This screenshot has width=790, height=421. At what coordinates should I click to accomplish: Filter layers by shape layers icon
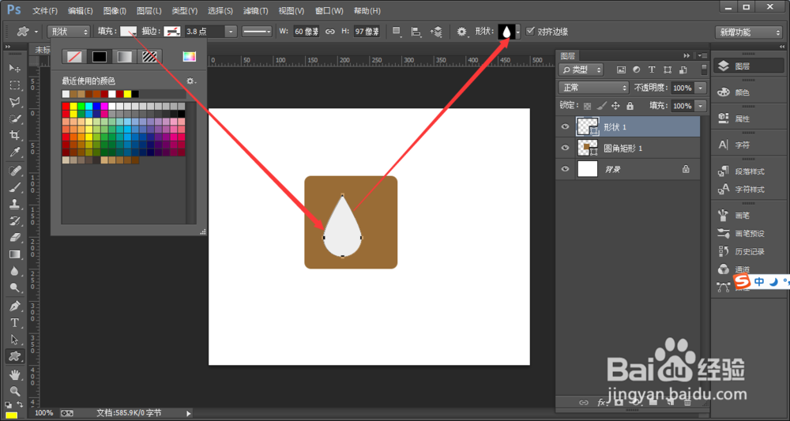(x=668, y=70)
